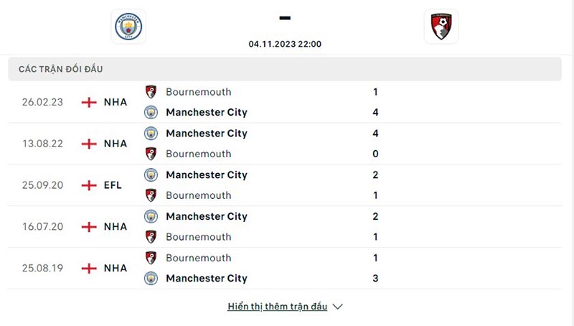Select the 'CÁC TRẬN ĐỐI ĐẦU' section header
Image resolution: width=574 pixels, height=326 pixels.
pos(61,69)
